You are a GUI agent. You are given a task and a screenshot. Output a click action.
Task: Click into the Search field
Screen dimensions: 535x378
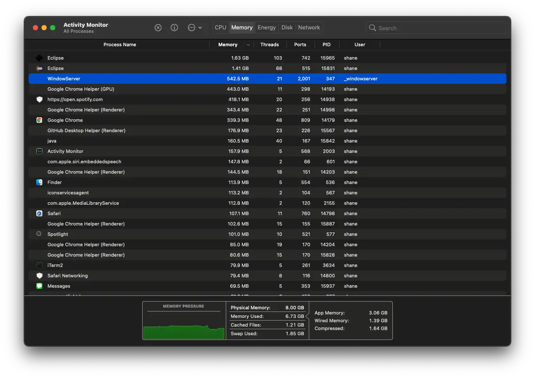pyautogui.click(x=435, y=28)
